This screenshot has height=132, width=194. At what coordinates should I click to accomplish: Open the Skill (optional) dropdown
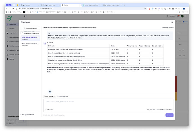[x=50, y=96]
